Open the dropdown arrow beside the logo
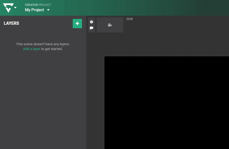This screenshot has width=229, height=149. (15, 8)
